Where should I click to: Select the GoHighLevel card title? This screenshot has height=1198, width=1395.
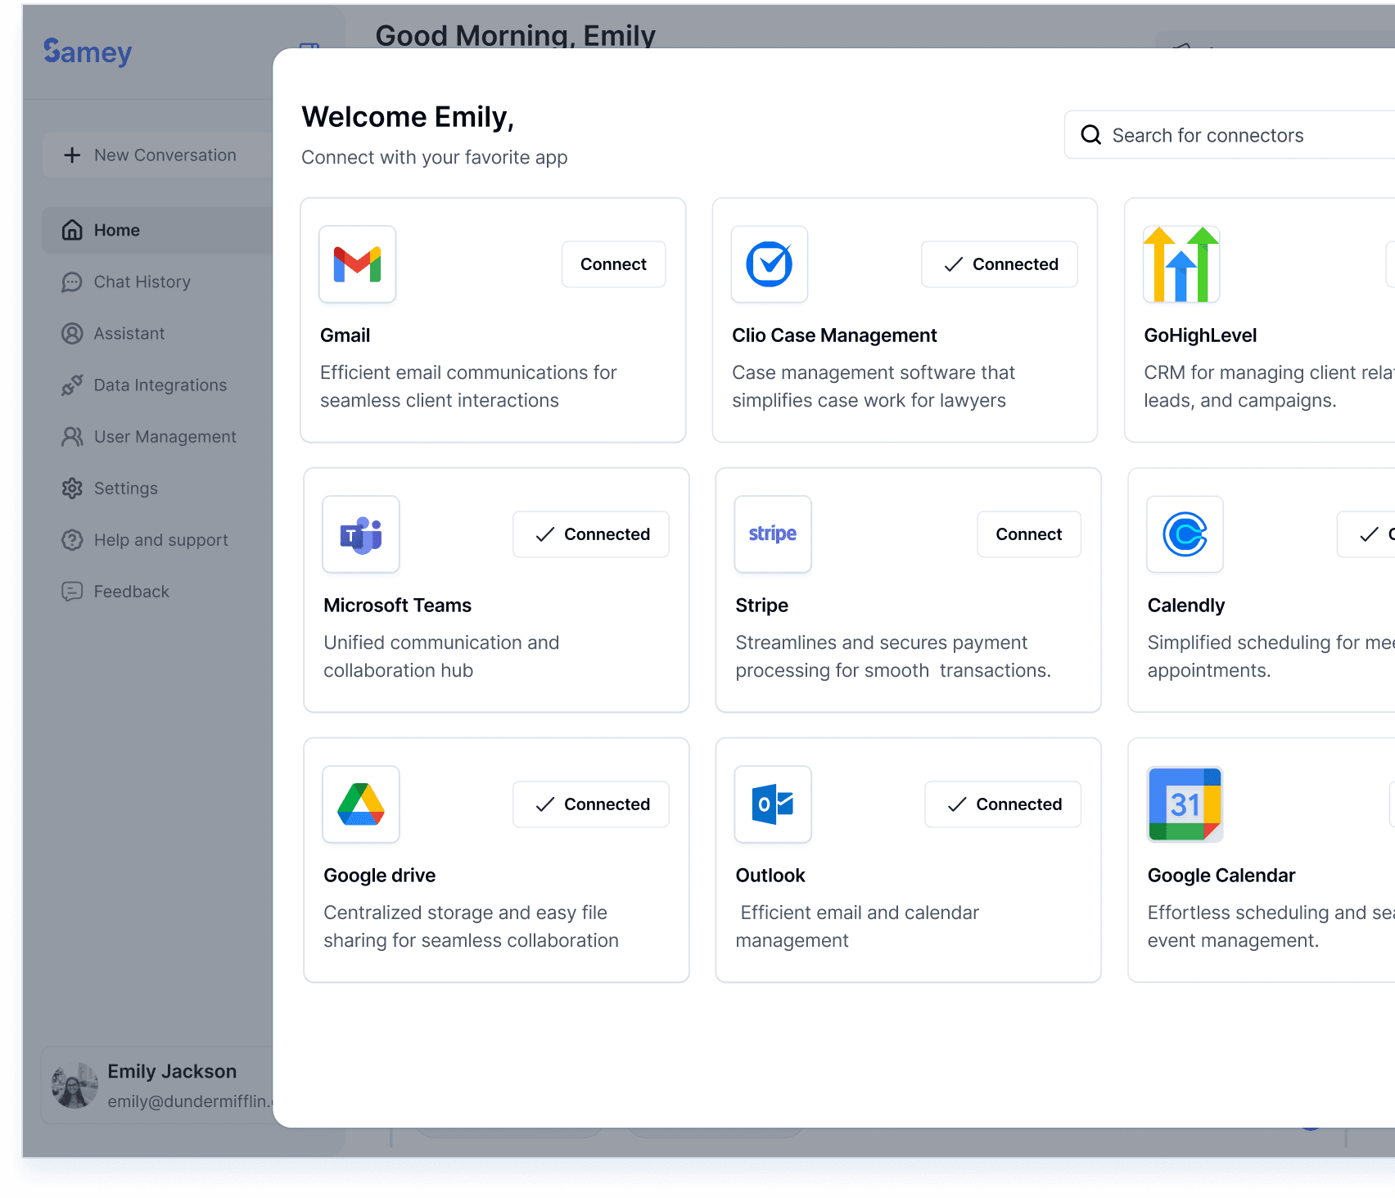(1200, 336)
